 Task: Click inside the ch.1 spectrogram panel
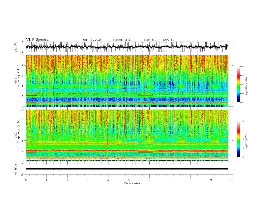click(127, 81)
